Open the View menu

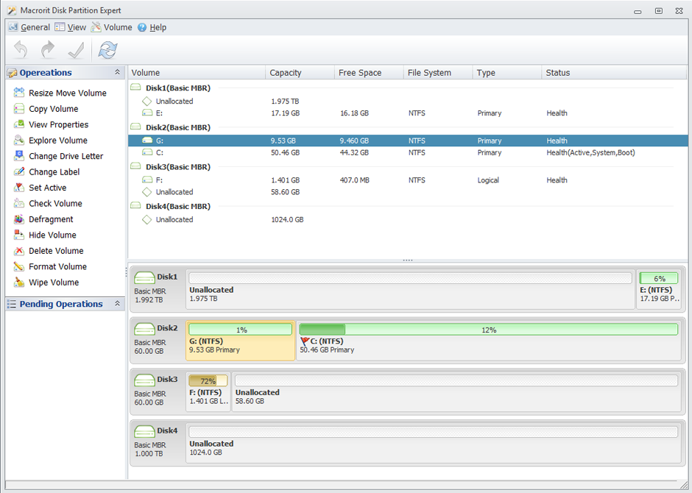(x=71, y=27)
